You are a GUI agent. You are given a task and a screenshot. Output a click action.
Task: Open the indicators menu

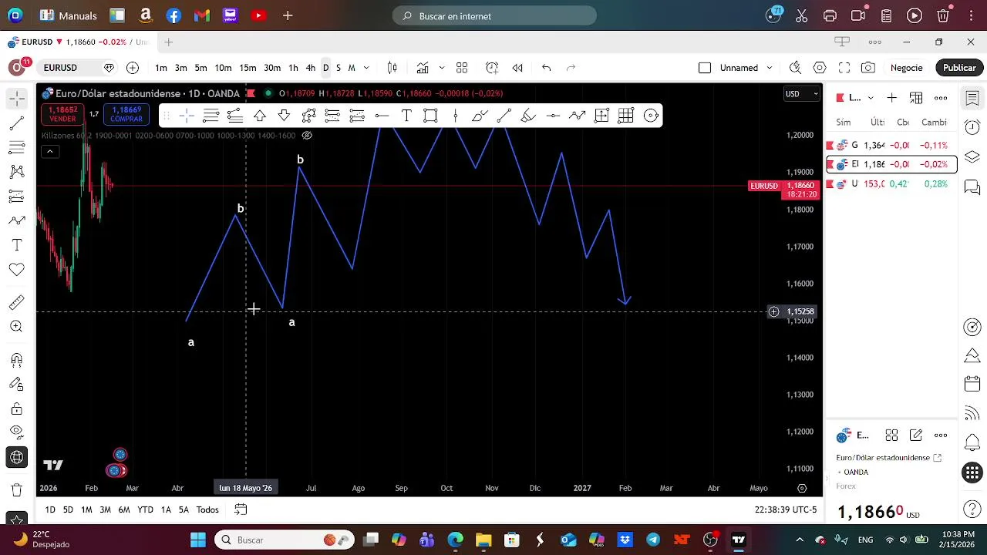pos(423,68)
